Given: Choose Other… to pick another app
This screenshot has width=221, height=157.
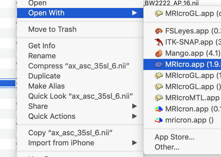Looking at the screenshot, I should coord(167,147).
